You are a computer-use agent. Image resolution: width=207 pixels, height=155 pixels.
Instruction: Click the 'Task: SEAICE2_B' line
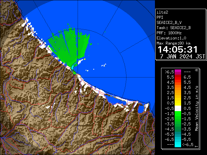coord(174,28)
